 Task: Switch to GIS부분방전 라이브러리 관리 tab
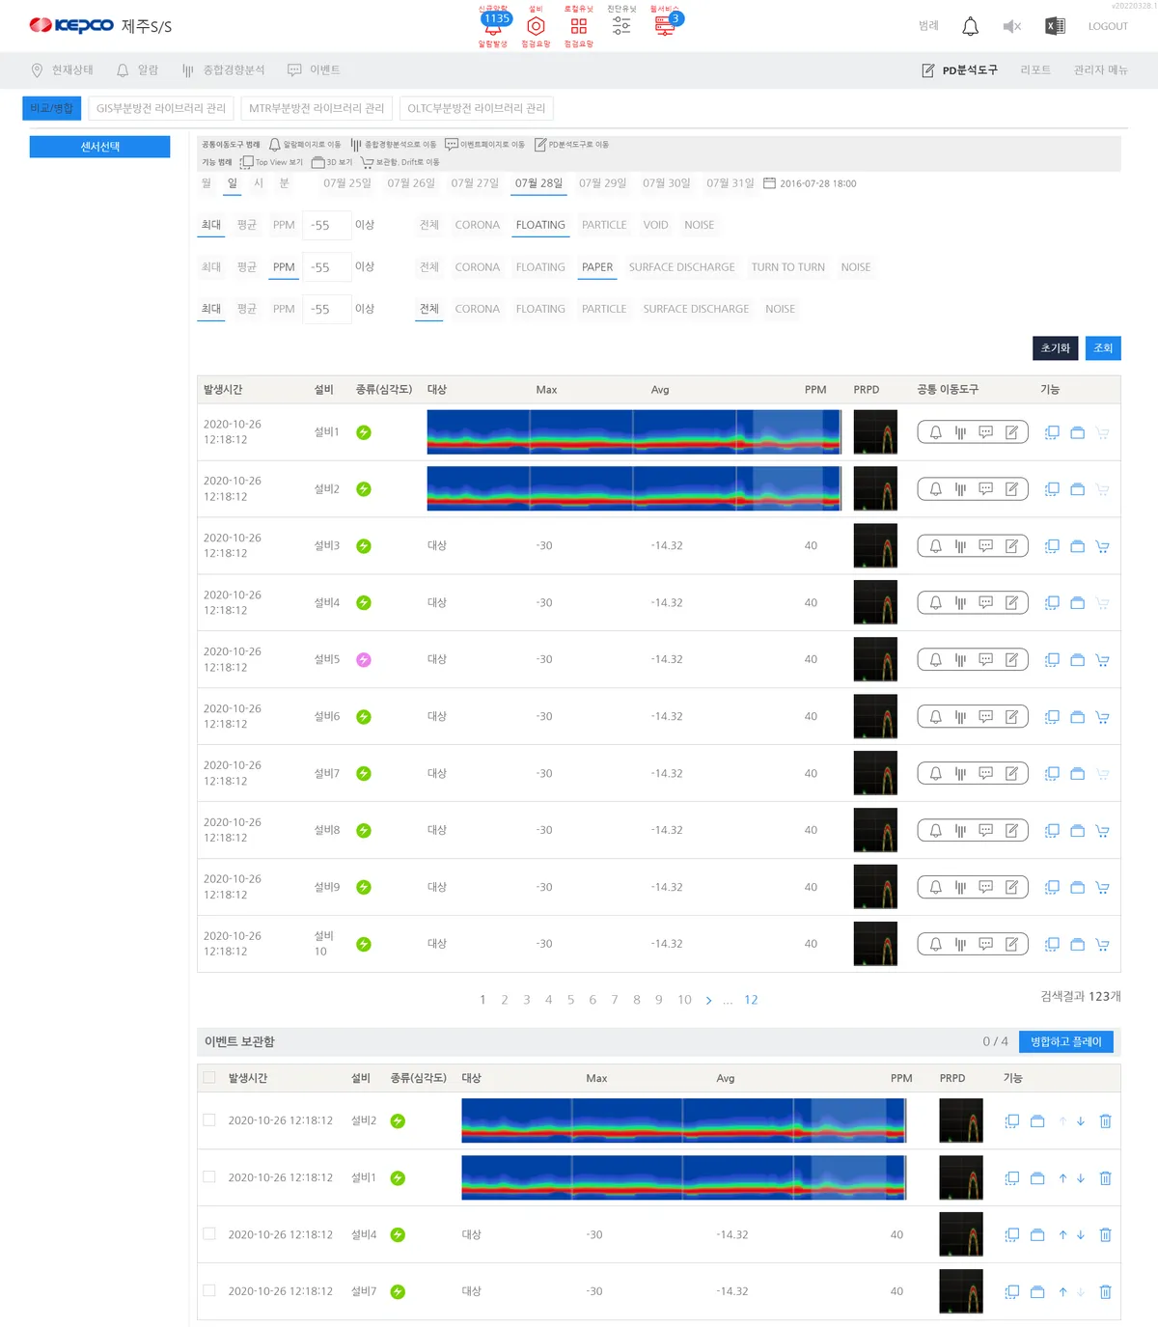pyautogui.click(x=160, y=108)
